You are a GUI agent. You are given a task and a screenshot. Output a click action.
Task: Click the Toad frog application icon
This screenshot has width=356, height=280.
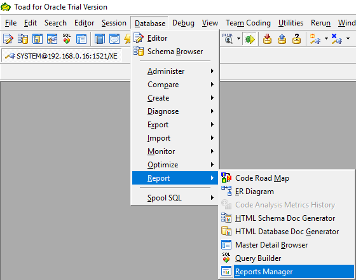[6, 6]
